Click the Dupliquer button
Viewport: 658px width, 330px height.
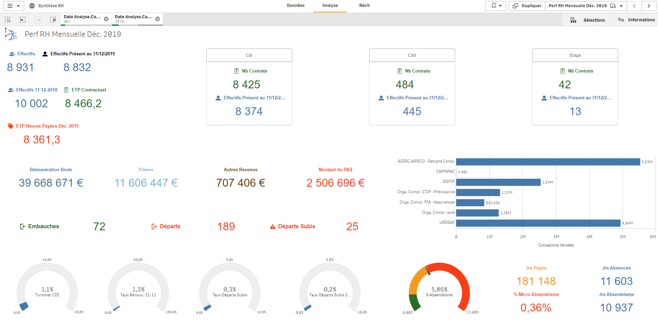(x=527, y=6)
